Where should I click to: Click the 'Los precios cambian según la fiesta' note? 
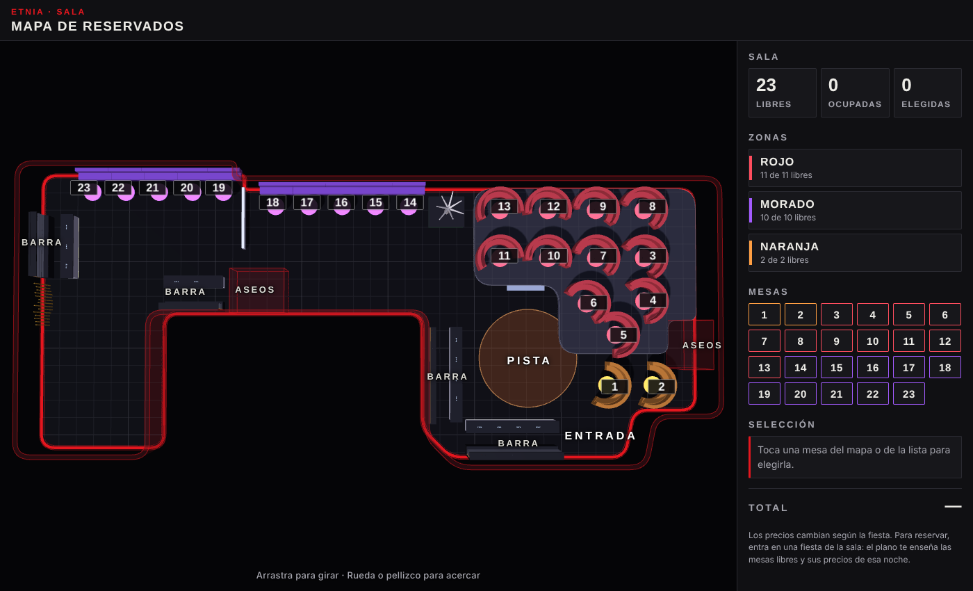[x=850, y=547]
